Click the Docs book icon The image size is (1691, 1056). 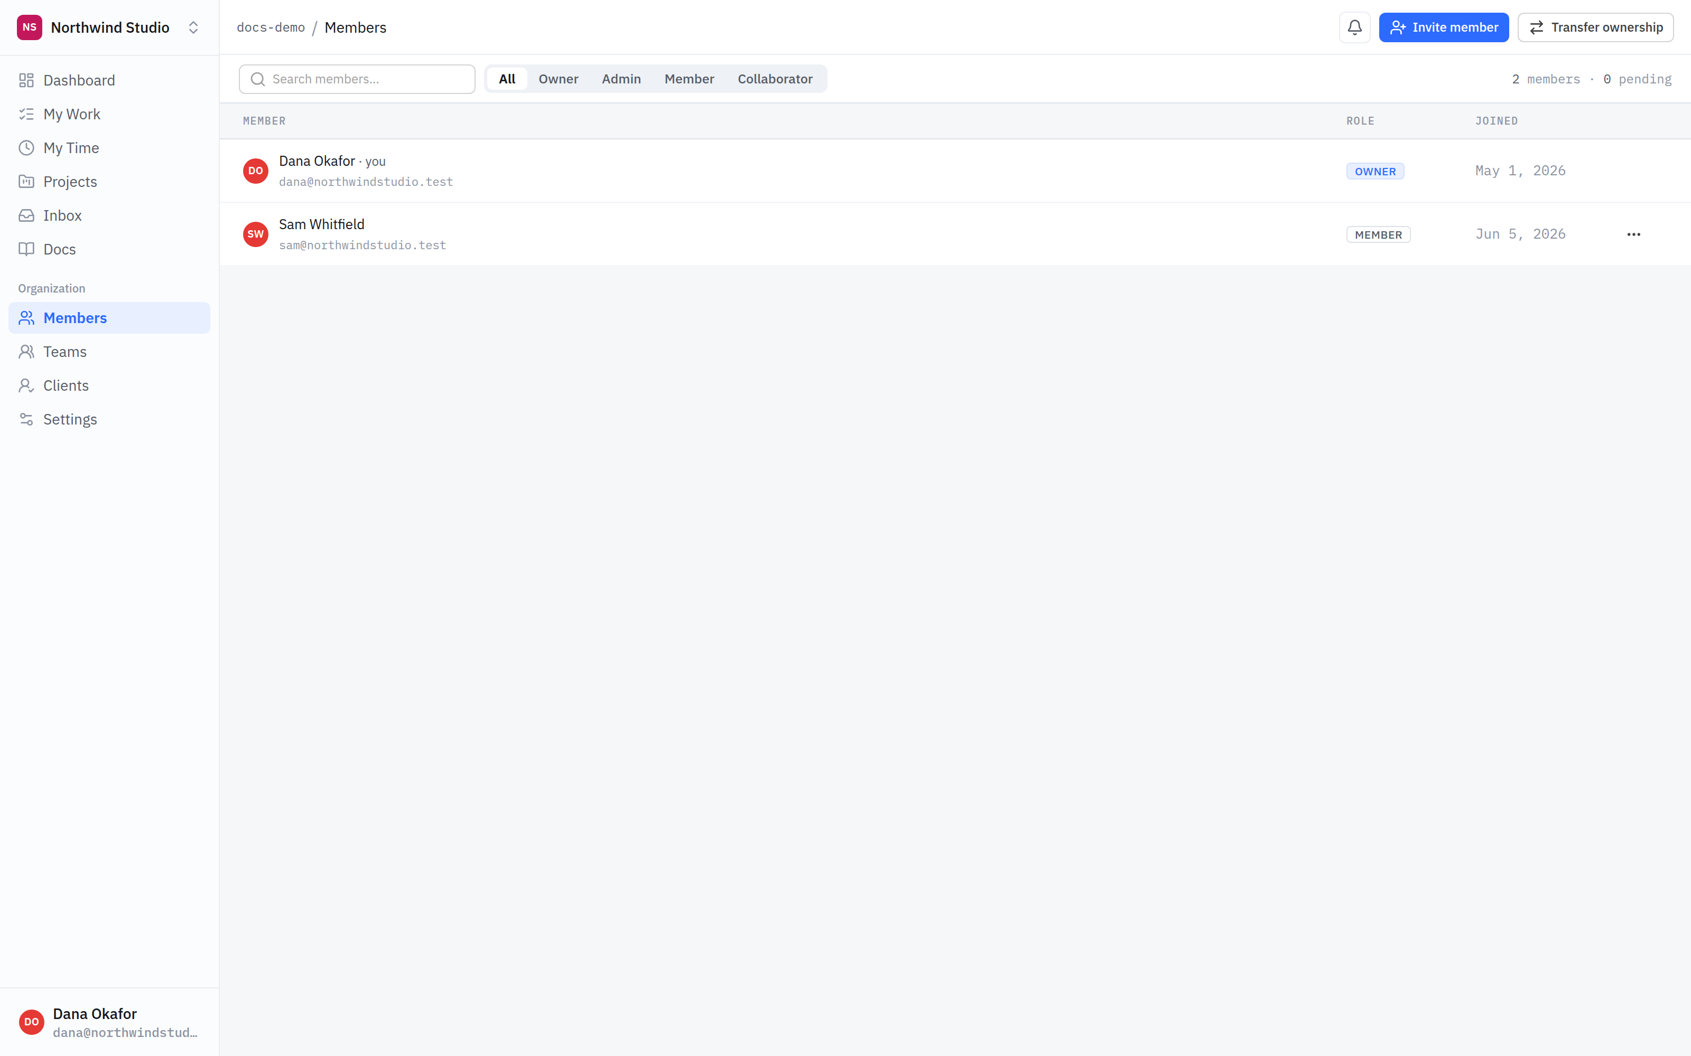coord(26,249)
